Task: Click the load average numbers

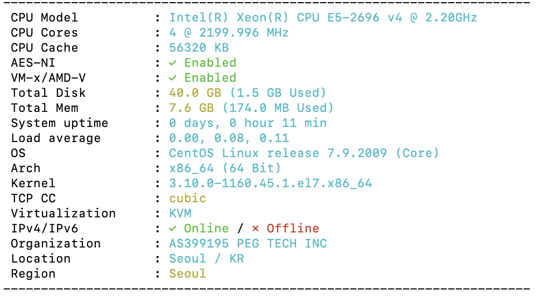Action: pos(229,138)
